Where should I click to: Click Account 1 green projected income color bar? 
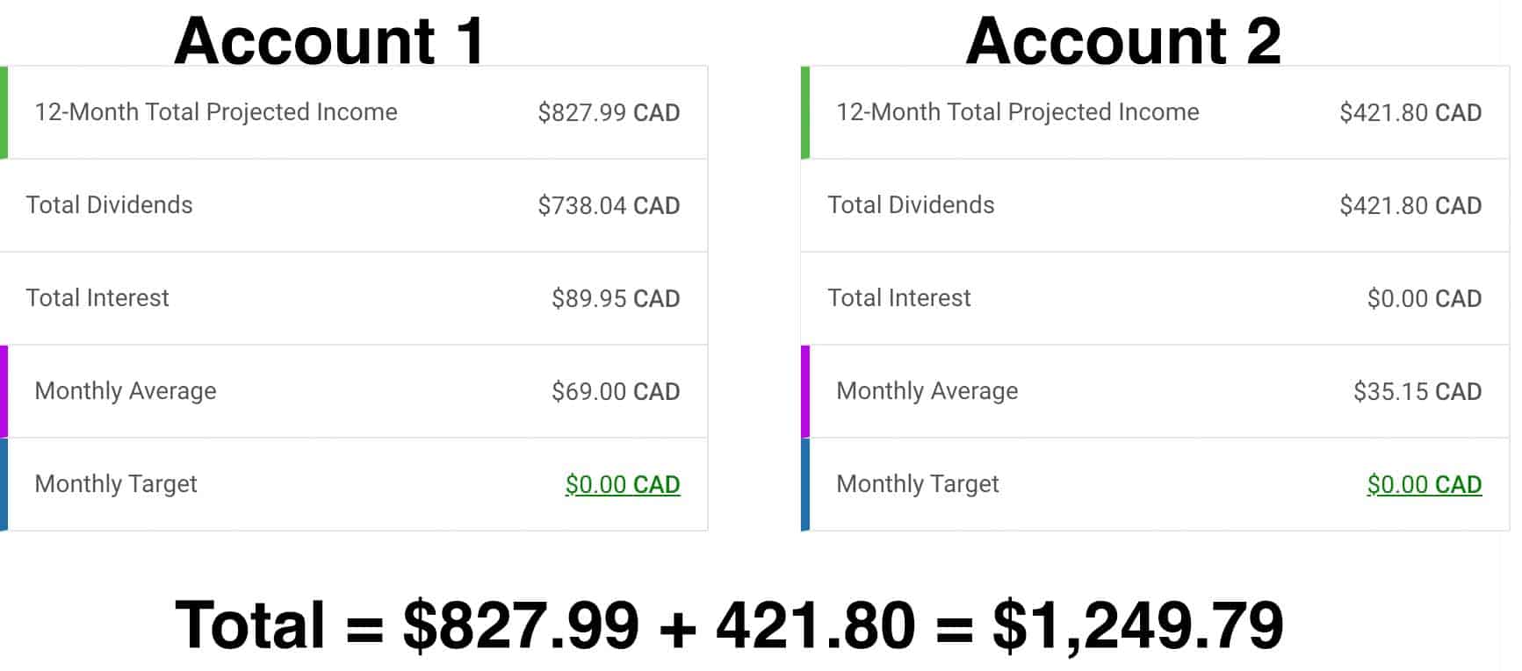click(4, 112)
